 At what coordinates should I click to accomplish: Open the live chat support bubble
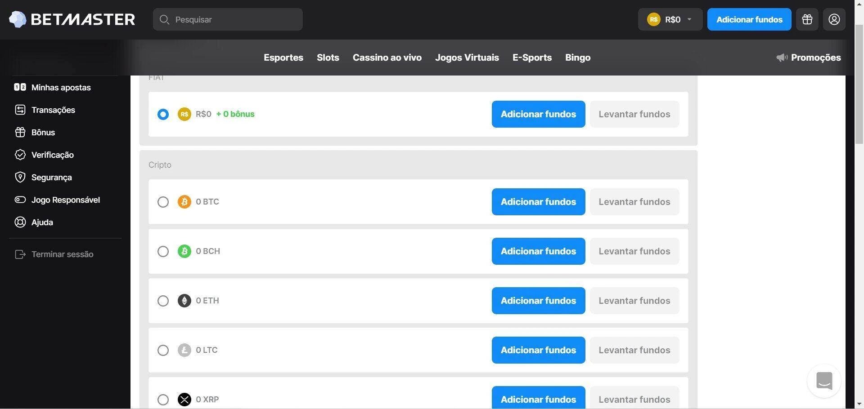[x=824, y=381]
